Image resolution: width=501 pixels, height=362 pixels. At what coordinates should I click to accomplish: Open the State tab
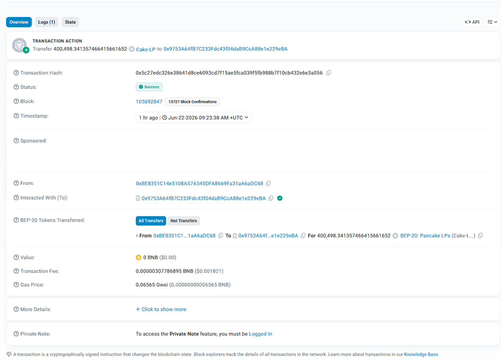pyautogui.click(x=70, y=22)
